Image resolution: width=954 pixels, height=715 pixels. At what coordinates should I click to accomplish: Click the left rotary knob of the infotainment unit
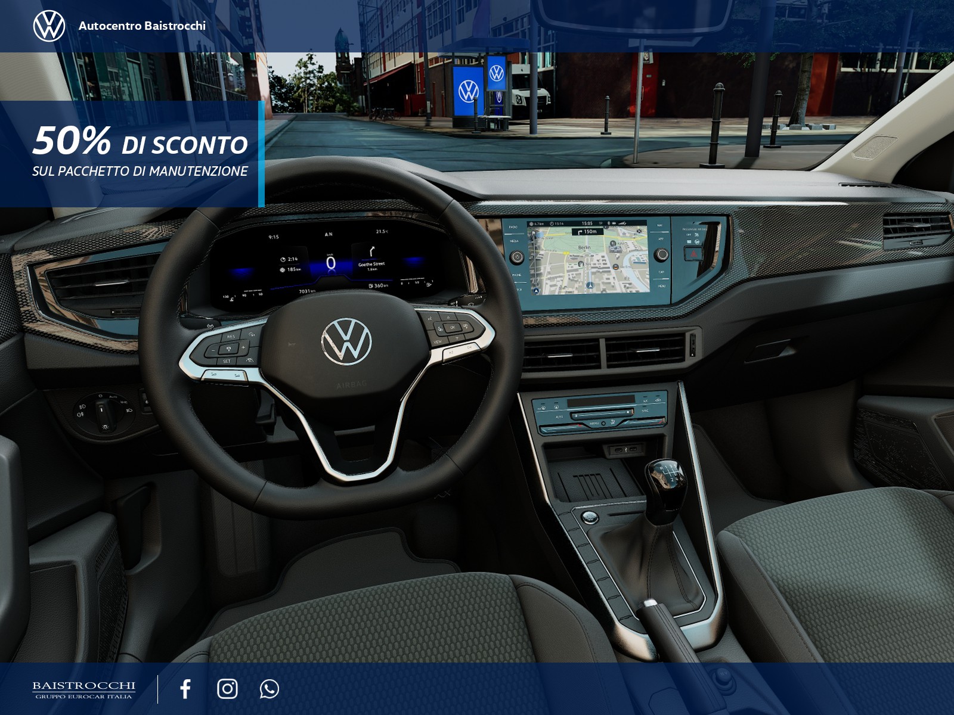pyautogui.click(x=517, y=257)
